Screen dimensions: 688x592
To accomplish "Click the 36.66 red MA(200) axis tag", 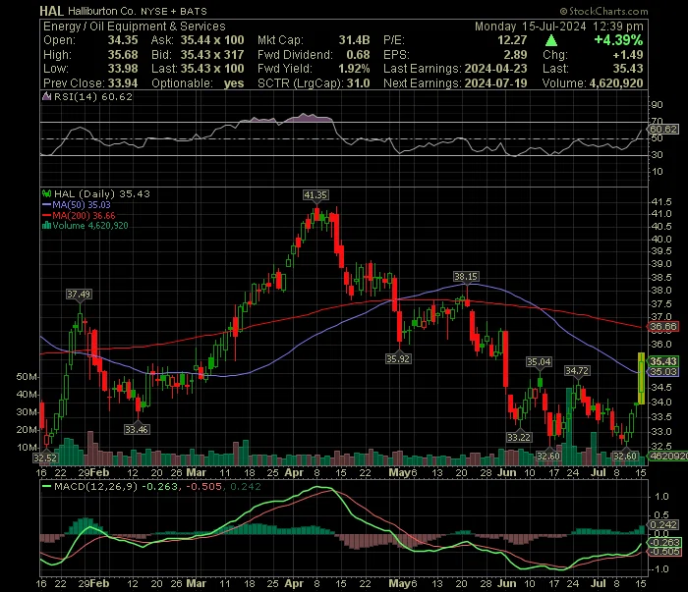I will 663,326.
